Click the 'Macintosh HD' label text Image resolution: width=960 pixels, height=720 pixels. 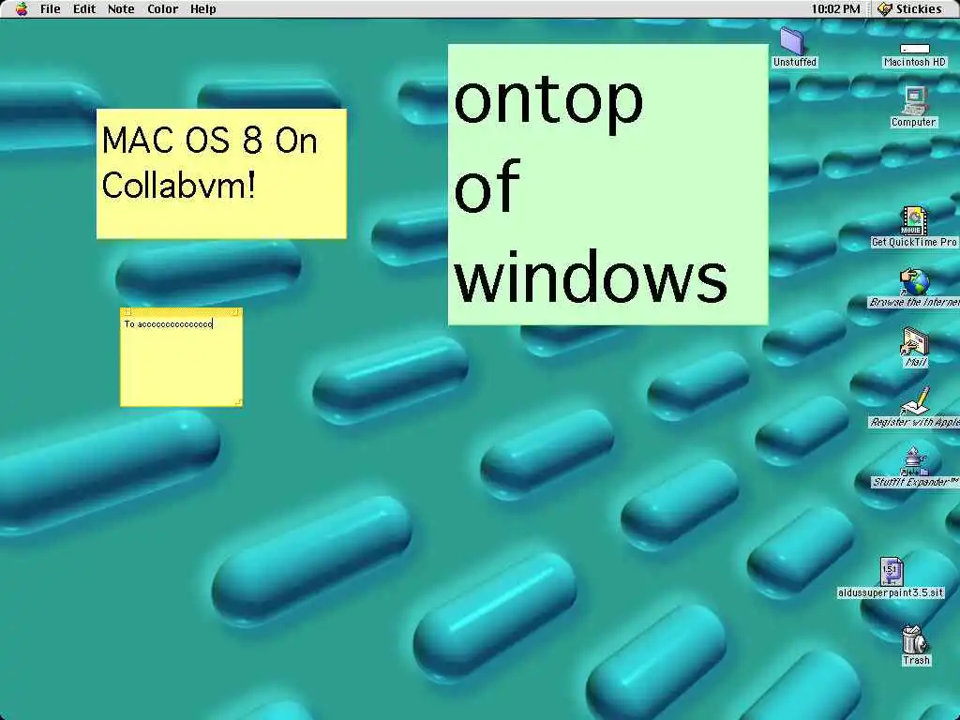click(915, 62)
